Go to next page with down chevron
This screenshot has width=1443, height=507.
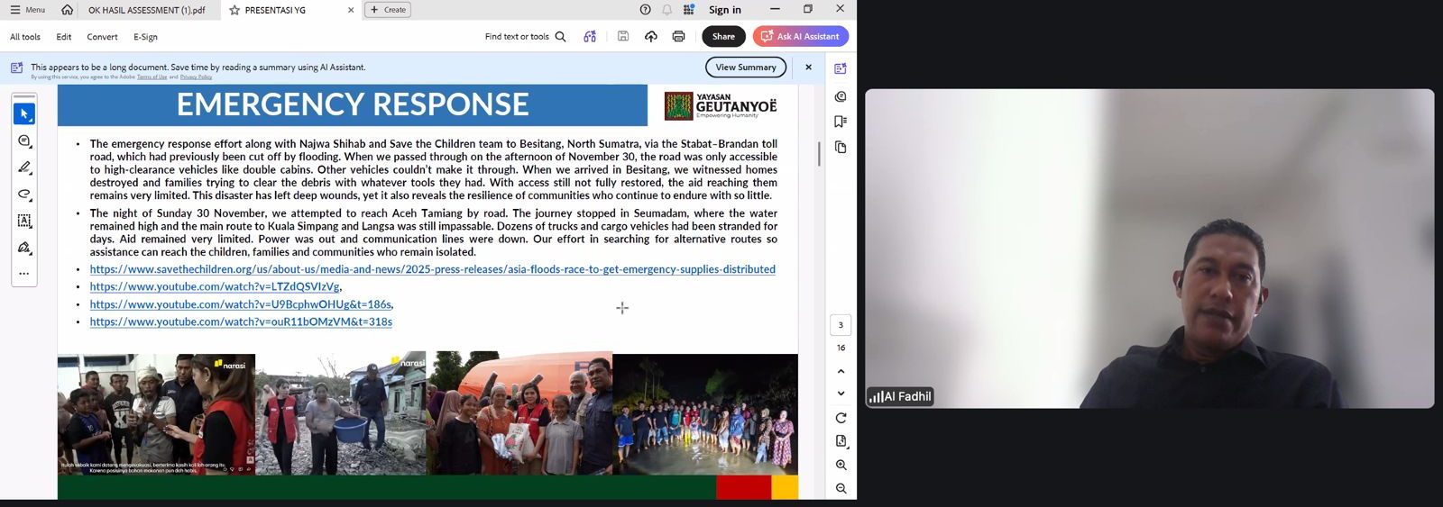[841, 394]
